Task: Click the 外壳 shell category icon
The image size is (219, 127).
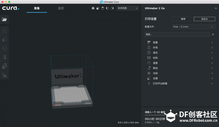Action: tap(149, 48)
